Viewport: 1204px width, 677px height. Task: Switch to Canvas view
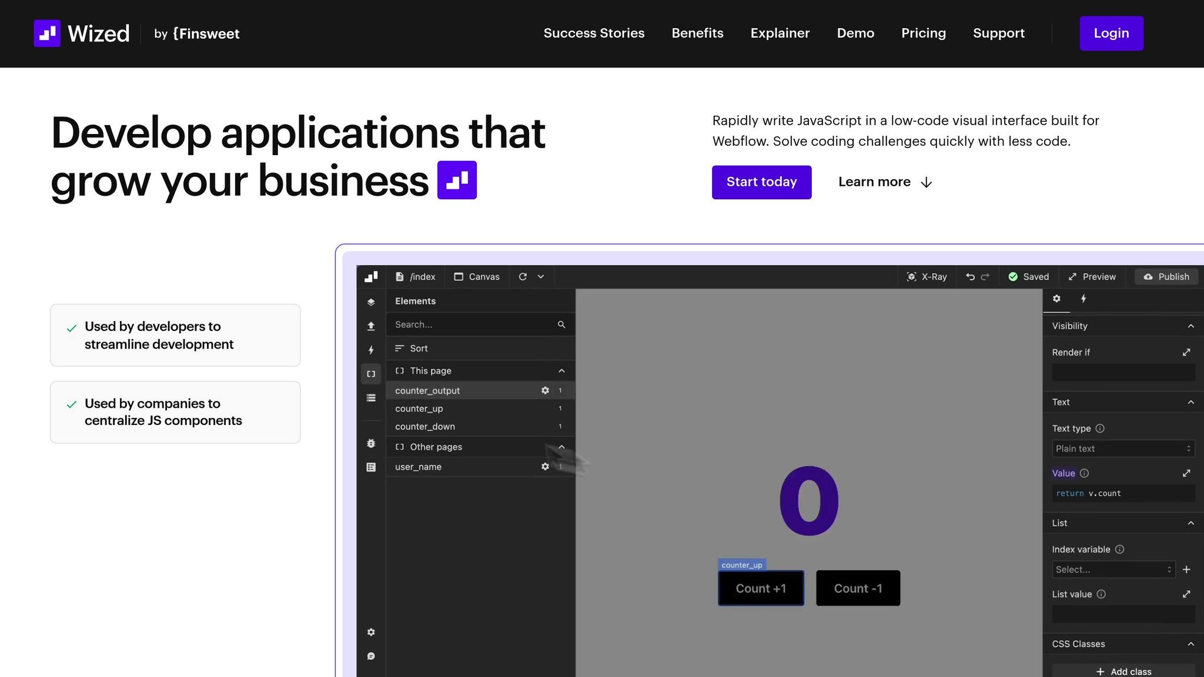coord(477,277)
